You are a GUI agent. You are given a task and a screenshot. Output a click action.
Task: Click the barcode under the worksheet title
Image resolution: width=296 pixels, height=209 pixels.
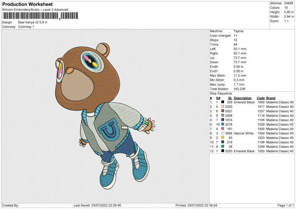40,16
